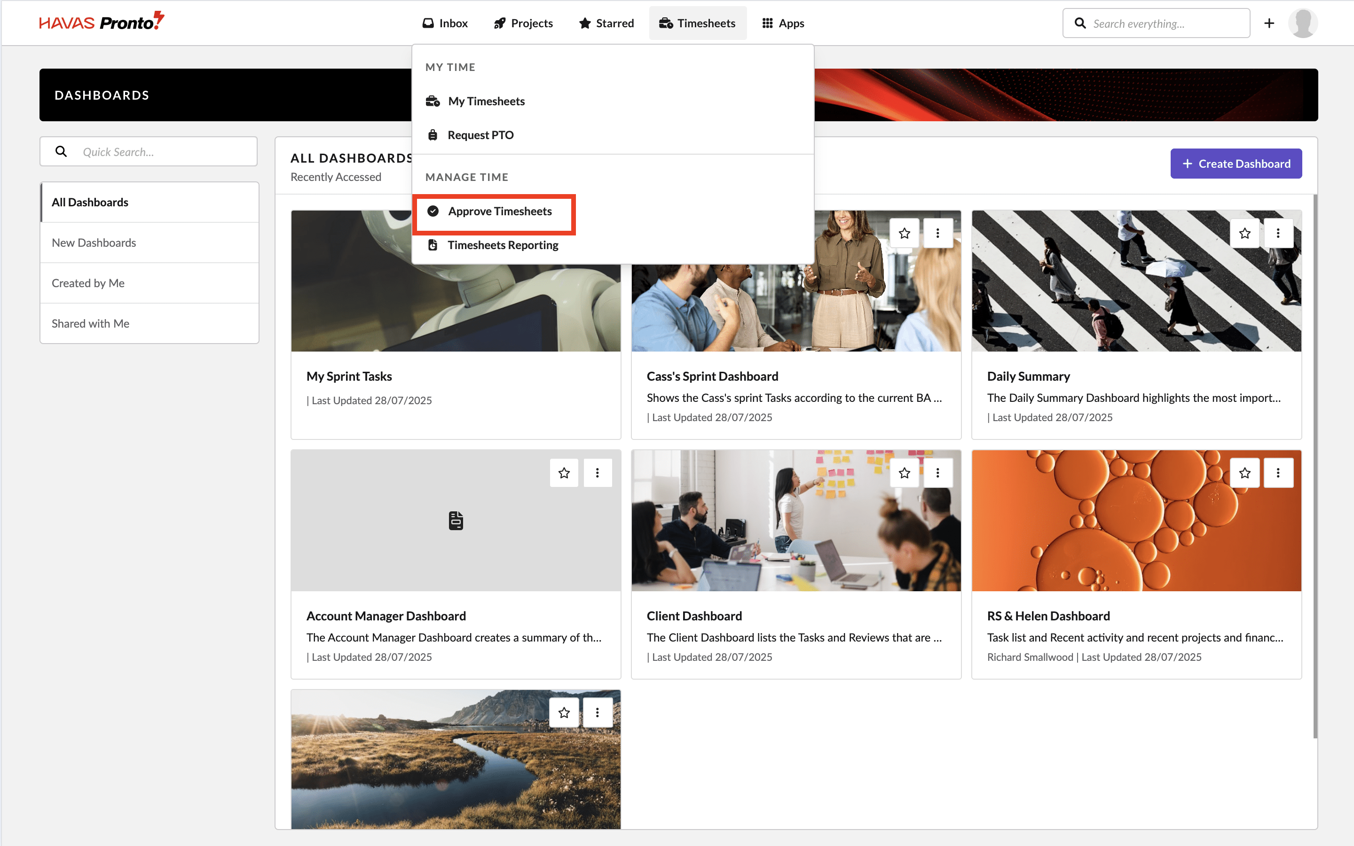
Task: Click the Quick Search input field
Action: [x=148, y=151]
